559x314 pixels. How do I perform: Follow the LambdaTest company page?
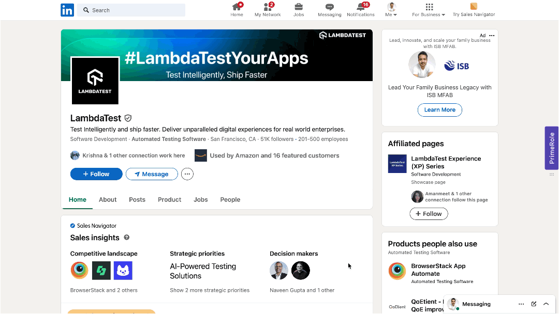pos(96,174)
